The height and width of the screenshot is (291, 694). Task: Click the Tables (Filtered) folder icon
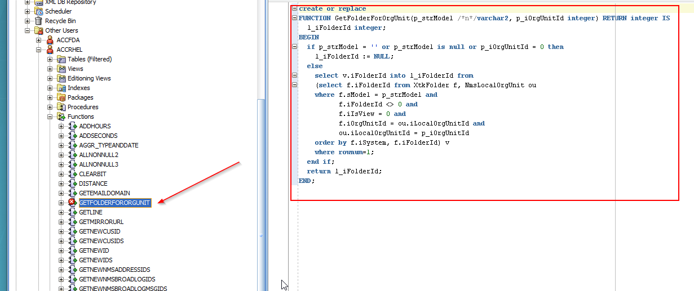pyautogui.click(x=61, y=59)
